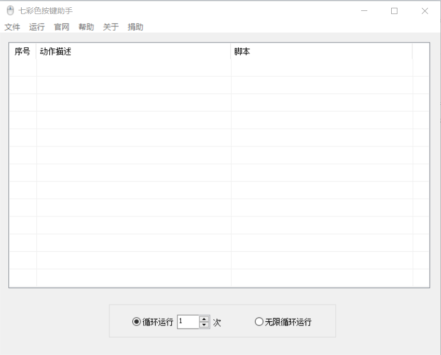
Task: Click the mouse app icon in title bar
Action: point(10,11)
